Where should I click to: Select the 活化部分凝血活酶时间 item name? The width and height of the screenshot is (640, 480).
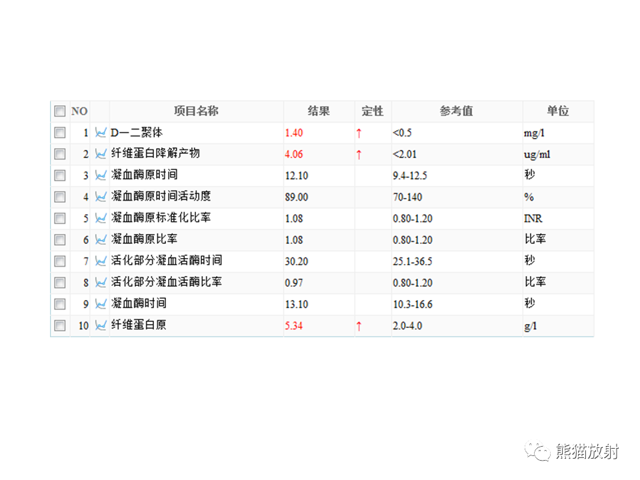pyautogui.click(x=167, y=261)
